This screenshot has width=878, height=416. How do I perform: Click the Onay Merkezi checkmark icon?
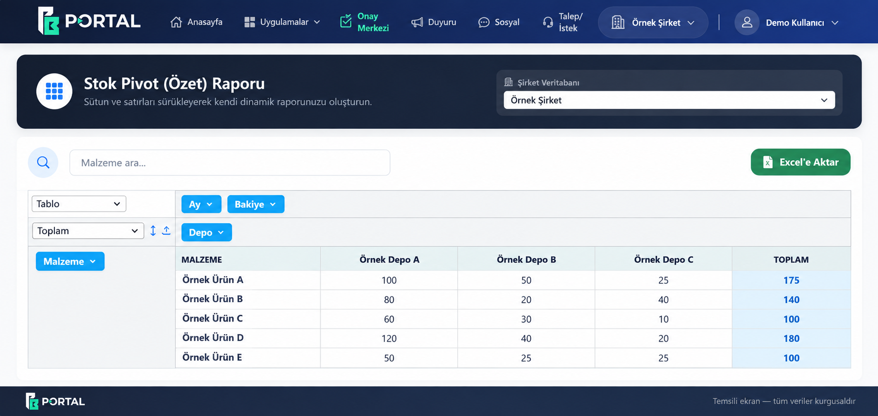tap(346, 21)
